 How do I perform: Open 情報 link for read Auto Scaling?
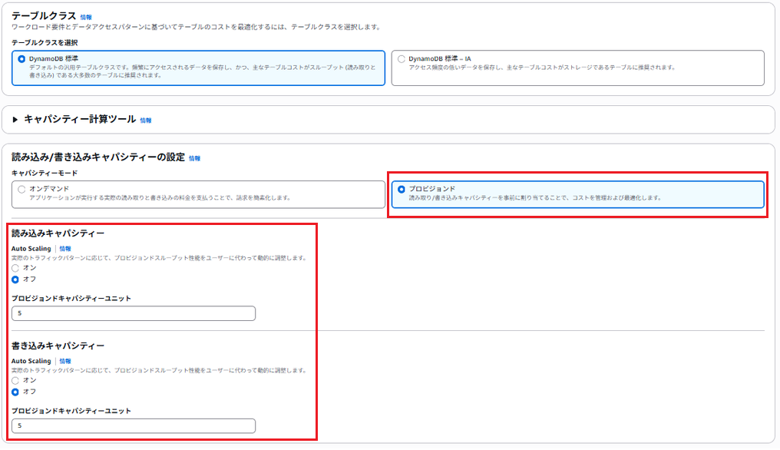(65, 248)
